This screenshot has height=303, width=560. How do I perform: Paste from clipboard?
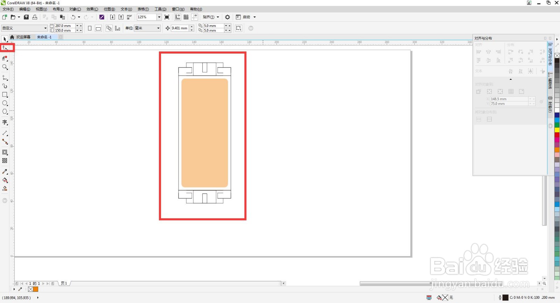(62, 17)
